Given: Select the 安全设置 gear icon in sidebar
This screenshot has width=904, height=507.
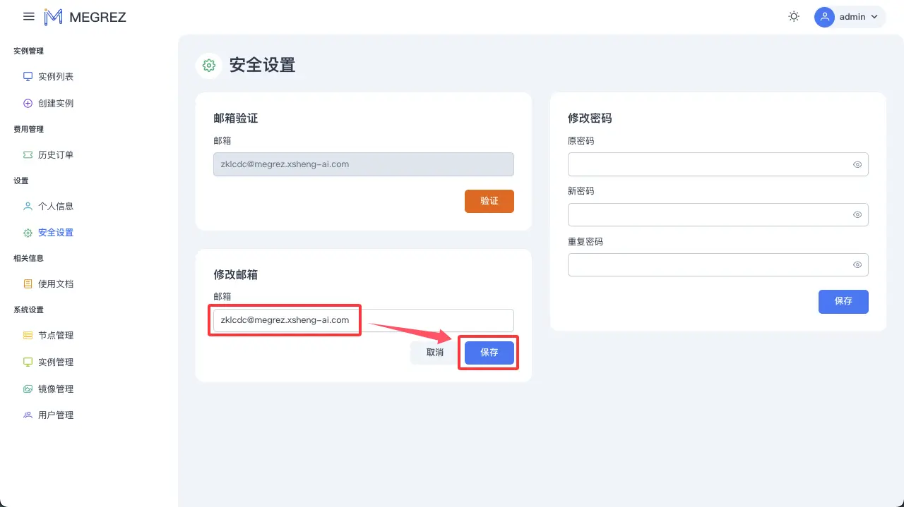Looking at the screenshot, I should pyautogui.click(x=26, y=232).
